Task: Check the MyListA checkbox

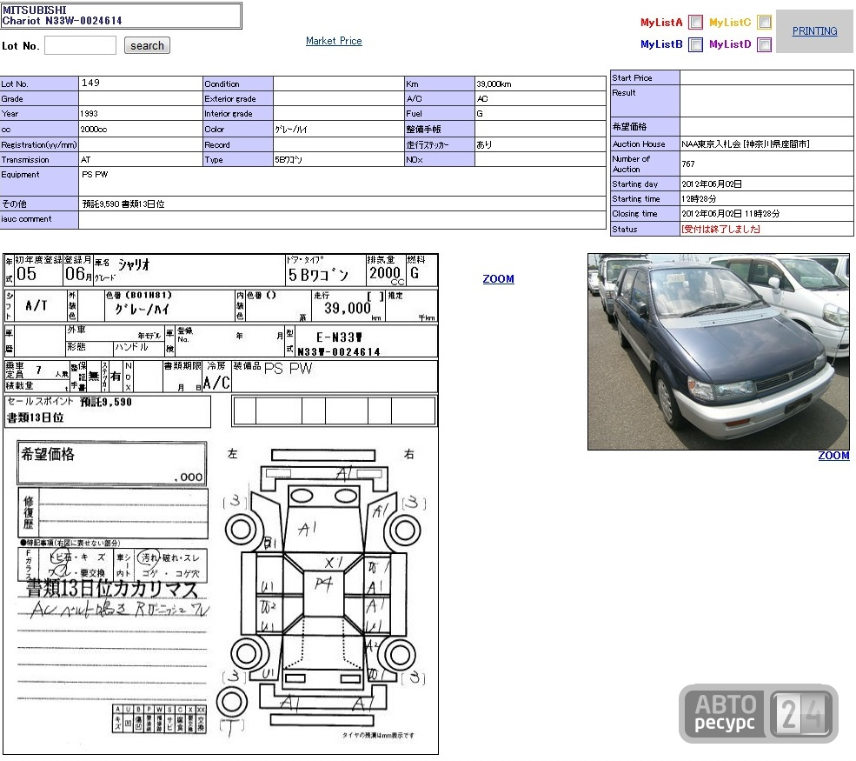Action: 695,23
